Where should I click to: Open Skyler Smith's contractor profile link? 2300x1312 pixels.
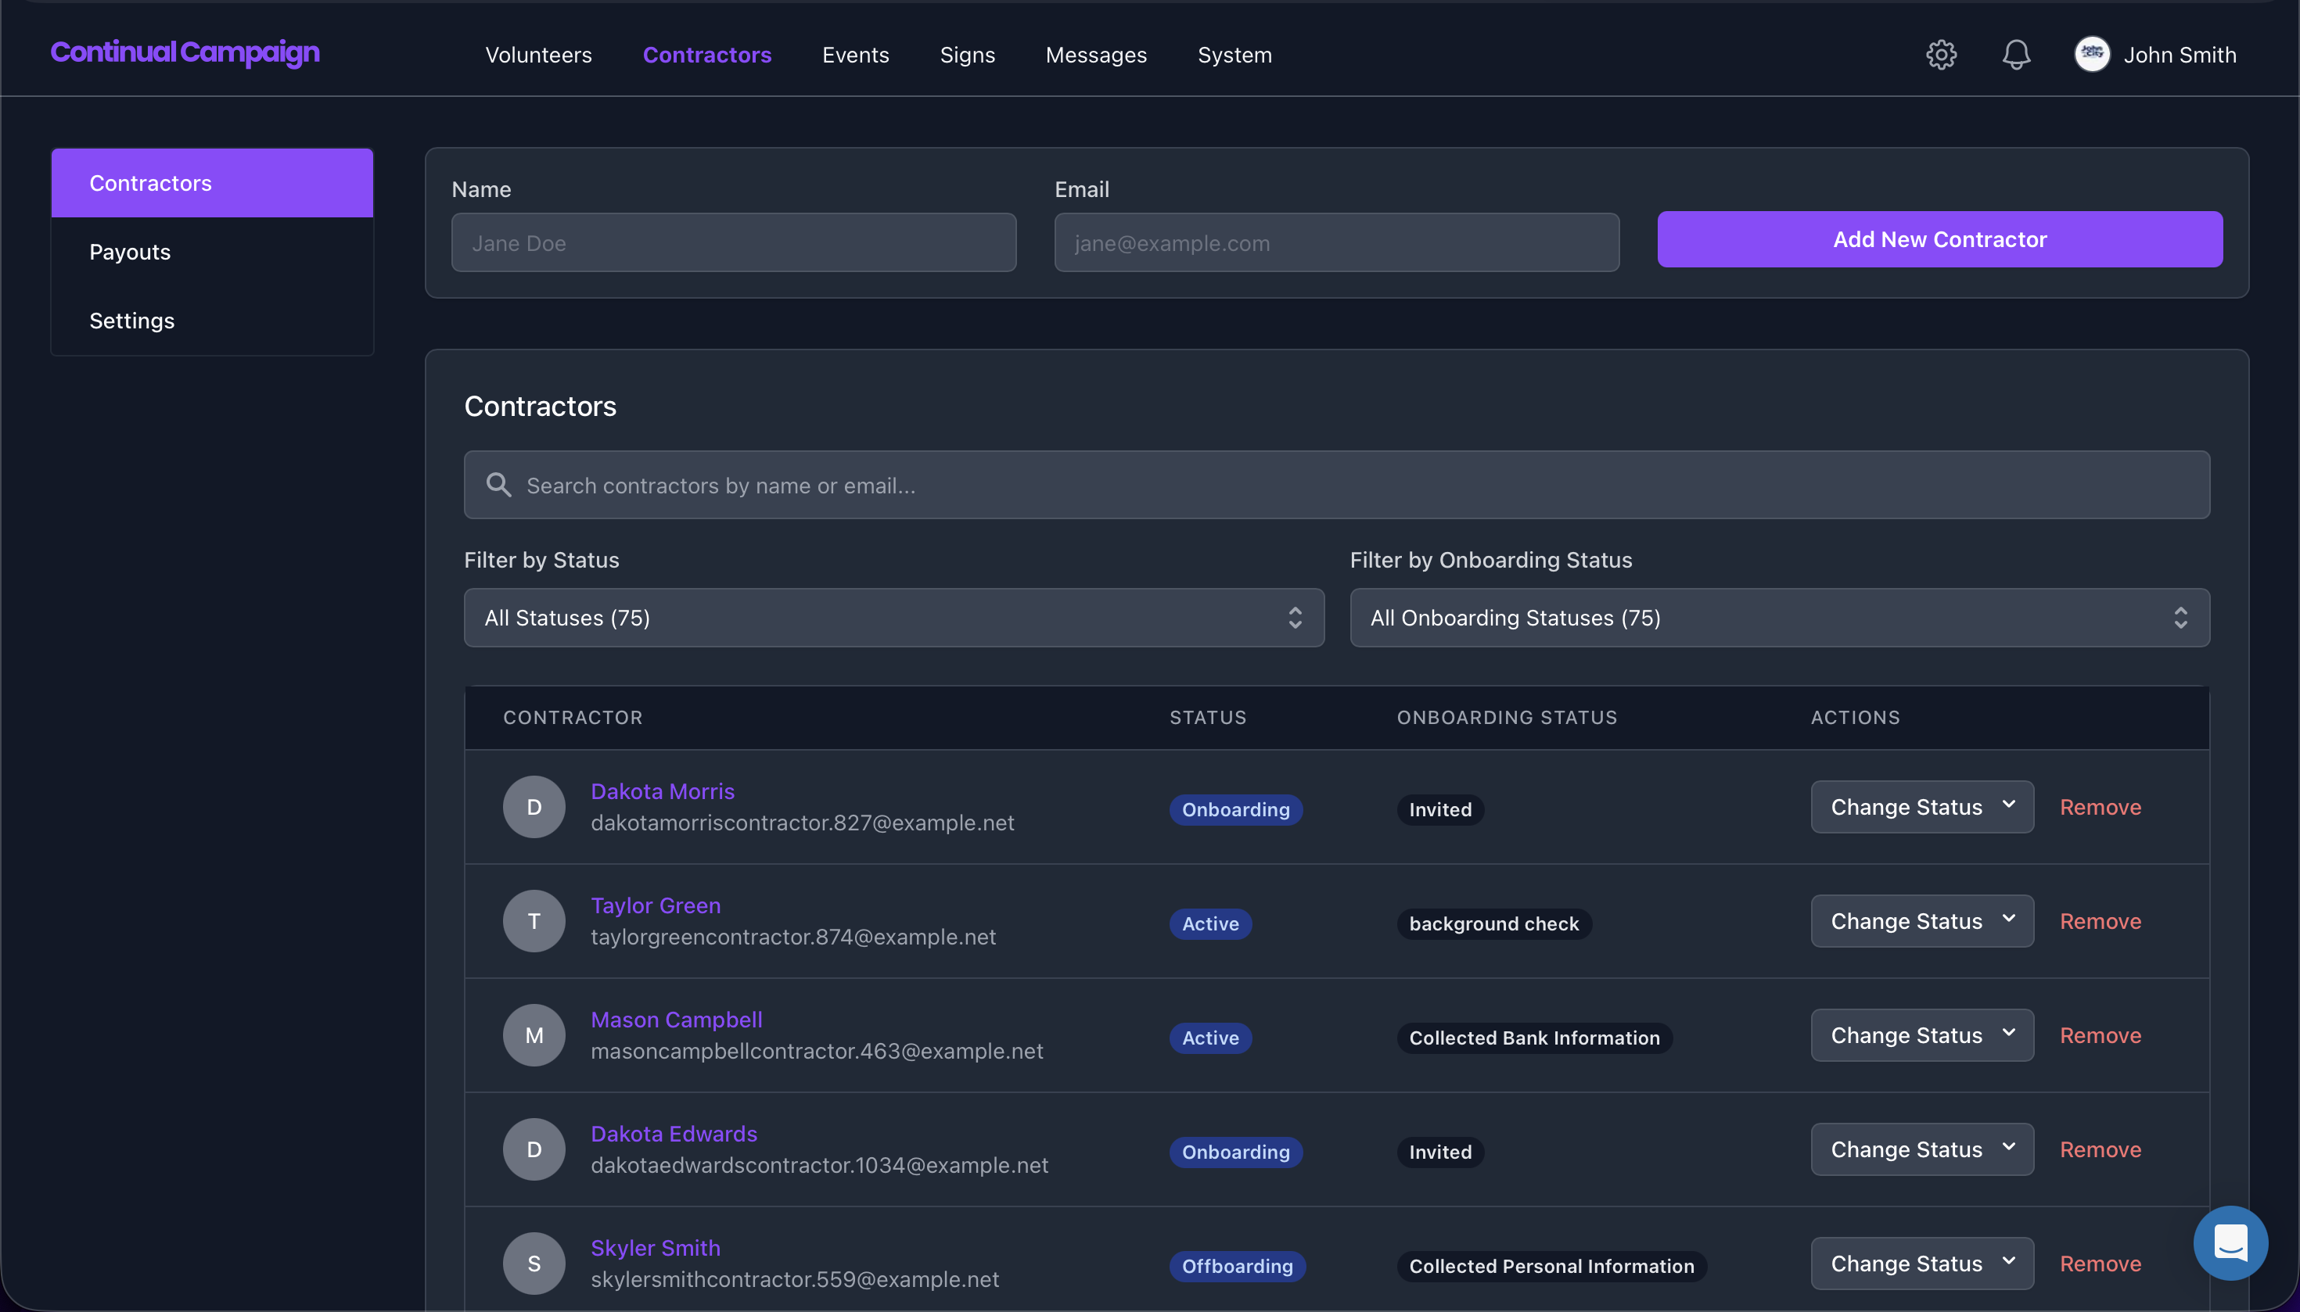click(655, 1247)
